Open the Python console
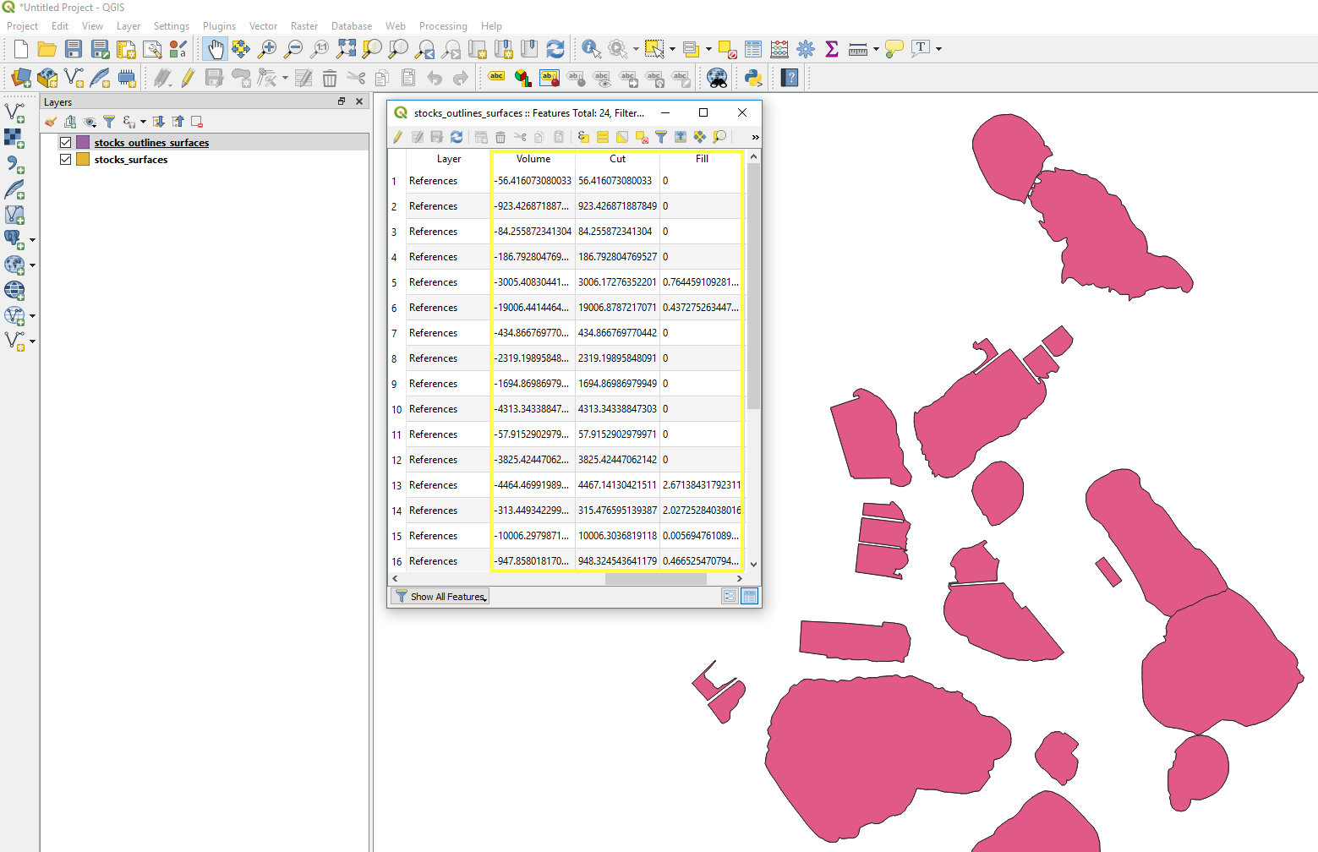This screenshot has width=1318, height=852. pos(752,79)
